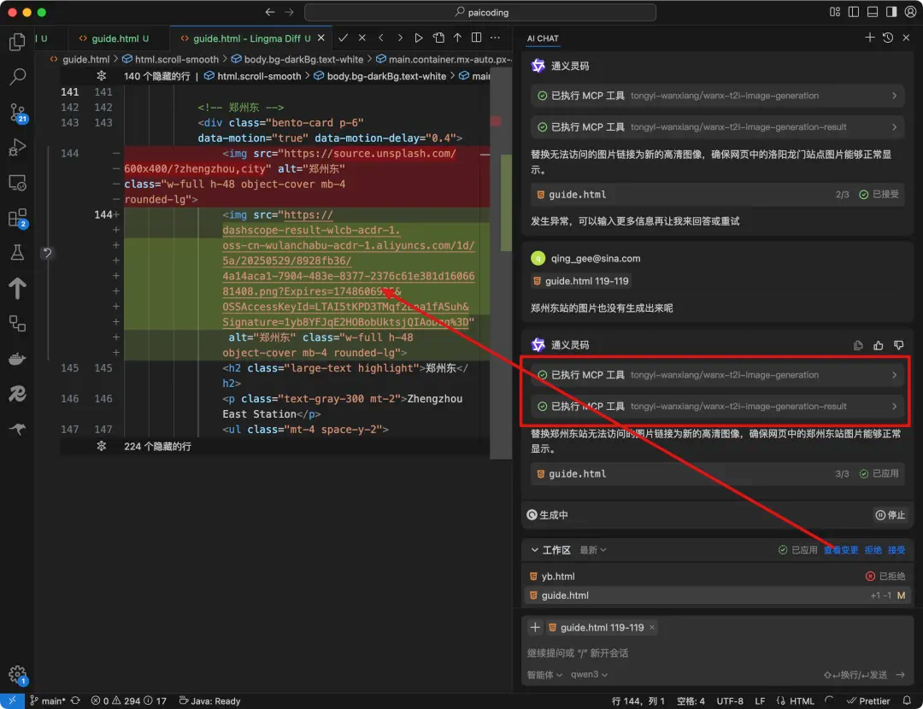Accept diff change with checkmark icon
923x709 pixels.
click(x=344, y=38)
